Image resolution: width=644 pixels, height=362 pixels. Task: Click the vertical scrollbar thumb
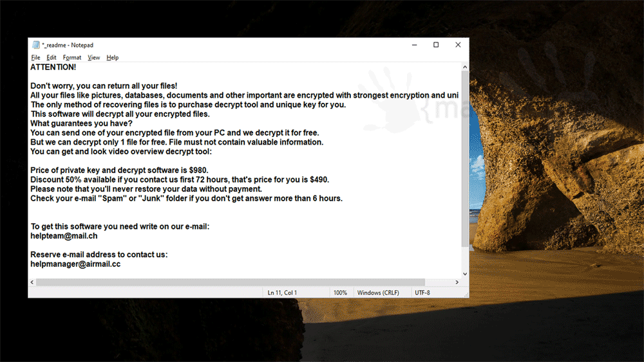465,159
